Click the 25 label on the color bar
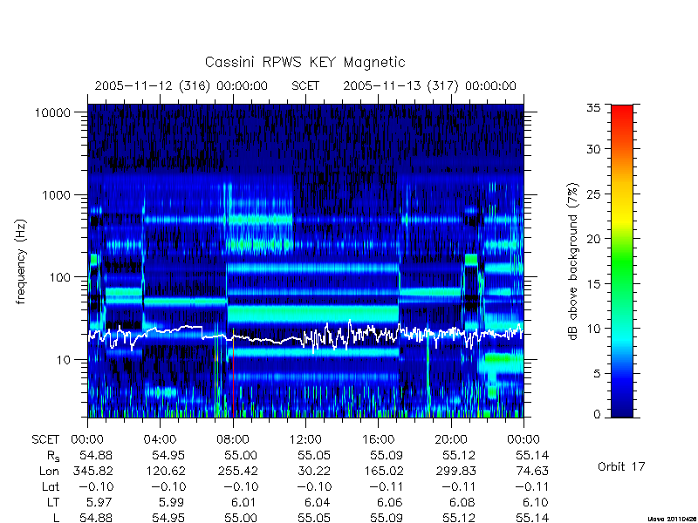This screenshot has width=698, height=523. click(x=593, y=194)
